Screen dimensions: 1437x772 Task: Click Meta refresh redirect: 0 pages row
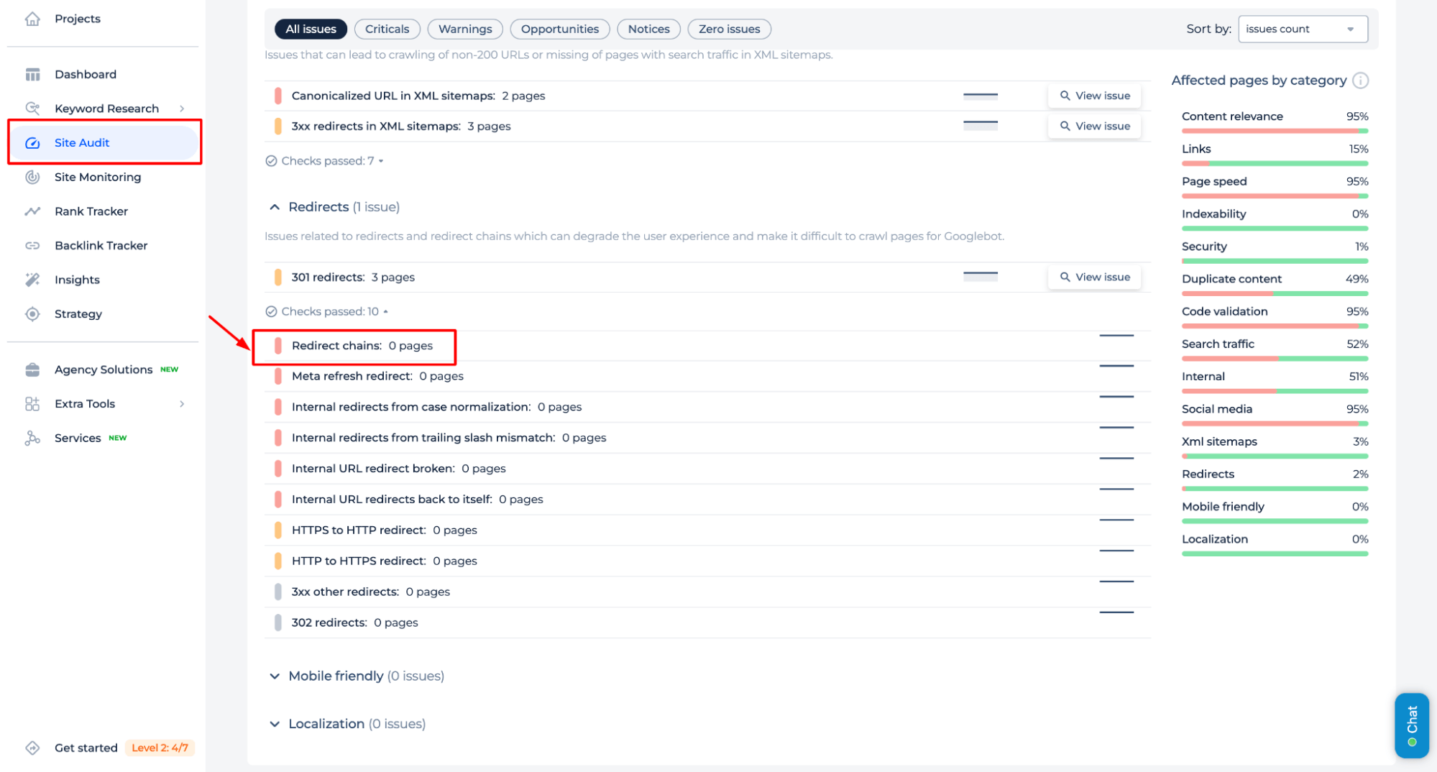pyautogui.click(x=707, y=376)
